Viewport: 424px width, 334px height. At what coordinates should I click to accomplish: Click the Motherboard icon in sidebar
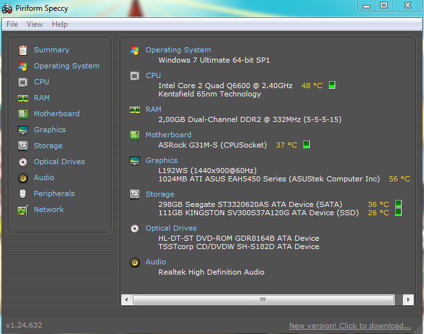pyautogui.click(x=23, y=114)
